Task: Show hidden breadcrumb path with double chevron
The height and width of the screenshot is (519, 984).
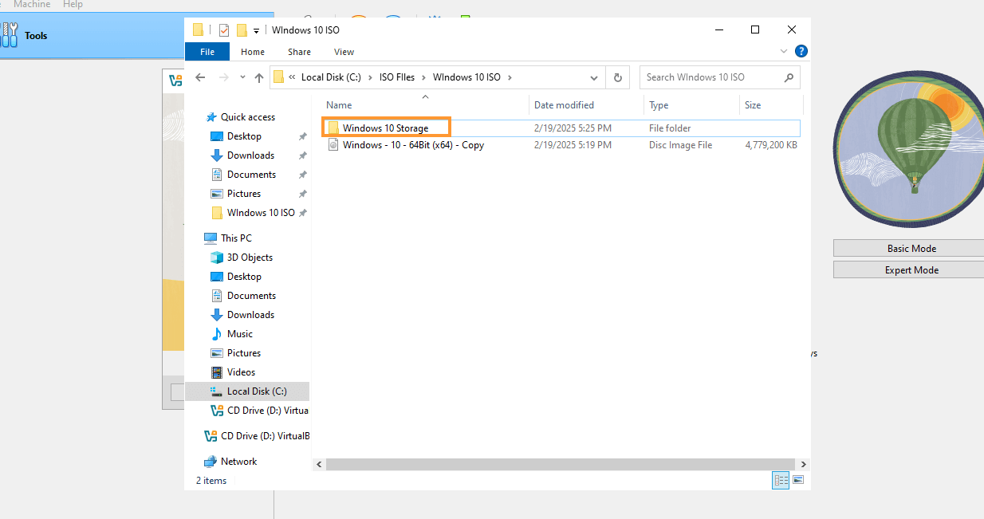Action: coord(293,77)
